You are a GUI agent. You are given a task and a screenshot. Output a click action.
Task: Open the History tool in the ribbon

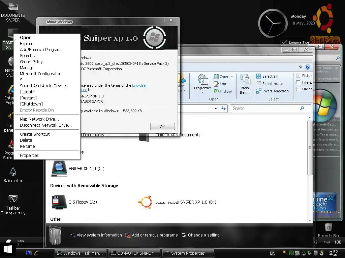tap(223, 91)
